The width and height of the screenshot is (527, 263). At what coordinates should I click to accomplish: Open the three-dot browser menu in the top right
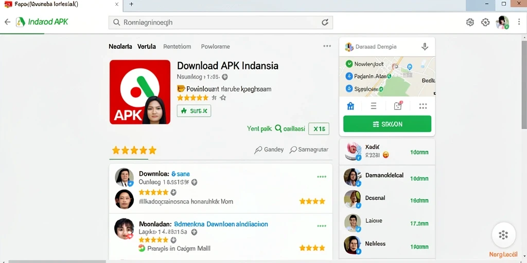(519, 23)
